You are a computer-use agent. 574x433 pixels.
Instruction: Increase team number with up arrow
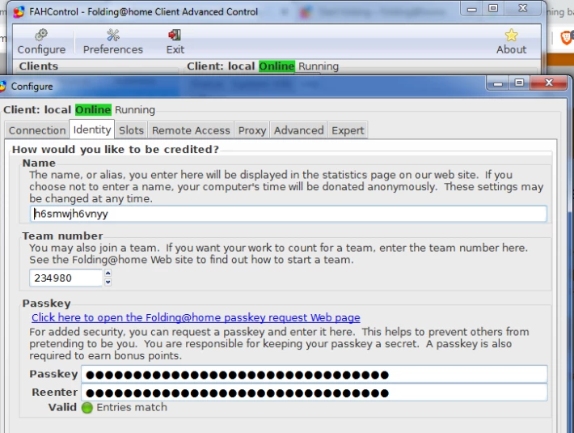pyautogui.click(x=108, y=274)
